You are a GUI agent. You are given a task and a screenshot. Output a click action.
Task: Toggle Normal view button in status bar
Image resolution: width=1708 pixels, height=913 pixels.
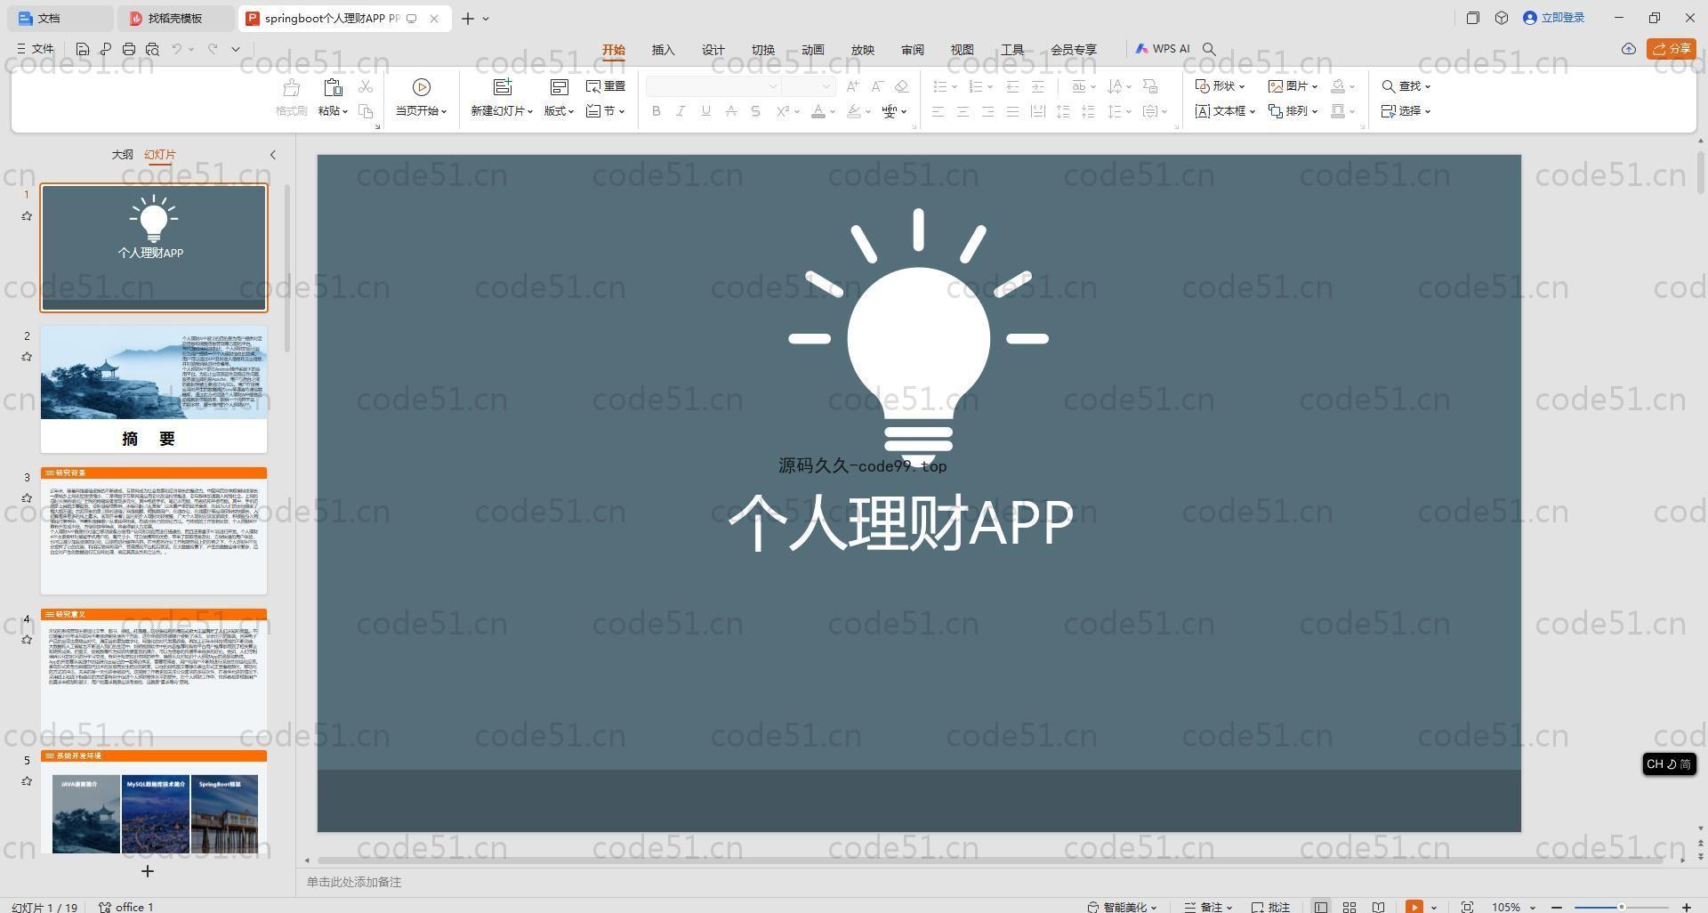pyautogui.click(x=1321, y=907)
